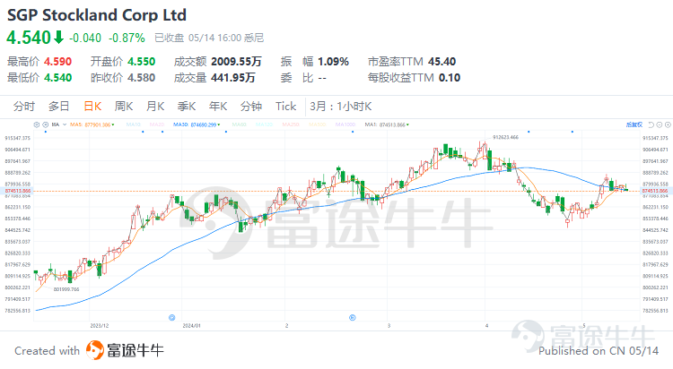Click the 昨收价 4.580 value
This screenshot has height=369, width=673.
[141, 78]
